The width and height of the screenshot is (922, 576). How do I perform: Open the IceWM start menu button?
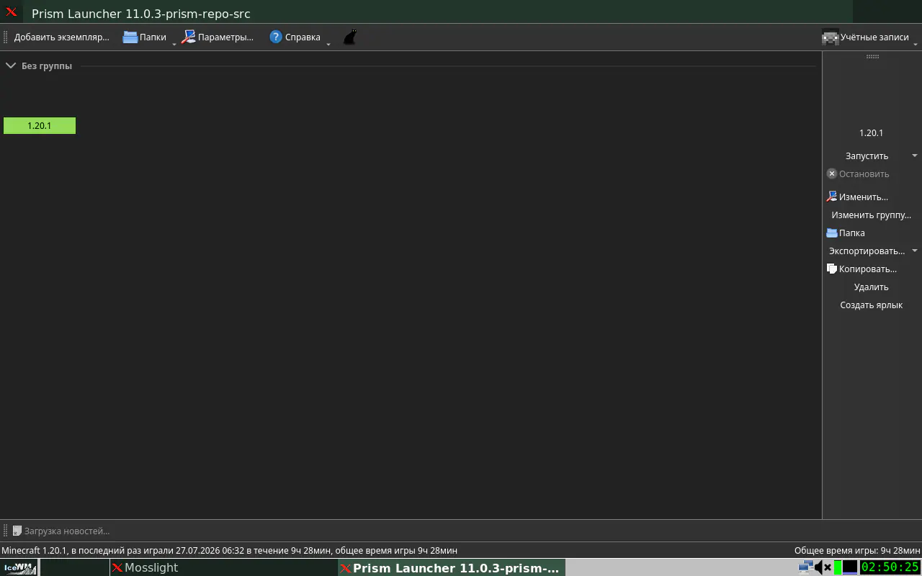point(19,567)
